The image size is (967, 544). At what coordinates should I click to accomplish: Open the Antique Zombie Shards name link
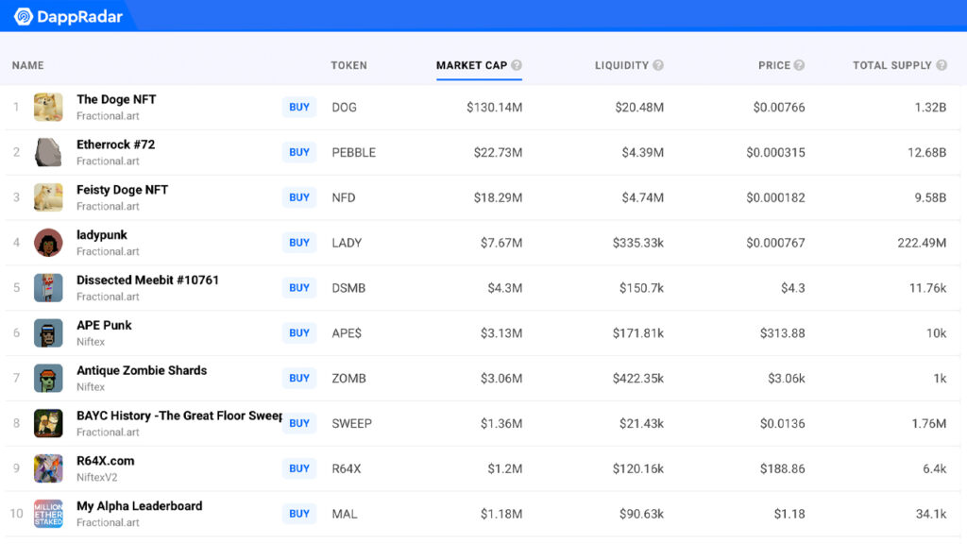tap(142, 370)
